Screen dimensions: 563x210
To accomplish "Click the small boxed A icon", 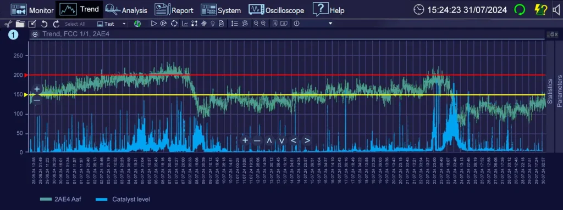I will [x=275, y=24].
